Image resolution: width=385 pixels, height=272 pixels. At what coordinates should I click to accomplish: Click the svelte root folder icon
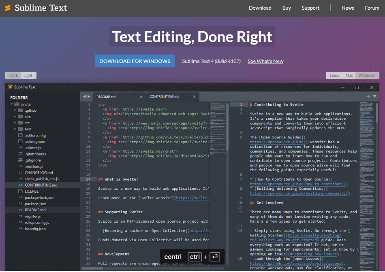pyautogui.click(x=17, y=104)
